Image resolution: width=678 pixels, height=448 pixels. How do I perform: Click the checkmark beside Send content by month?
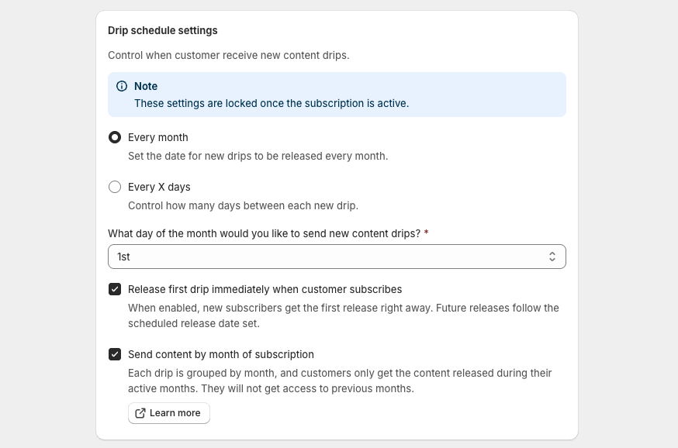pyautogui.click(x=115, y=354)
